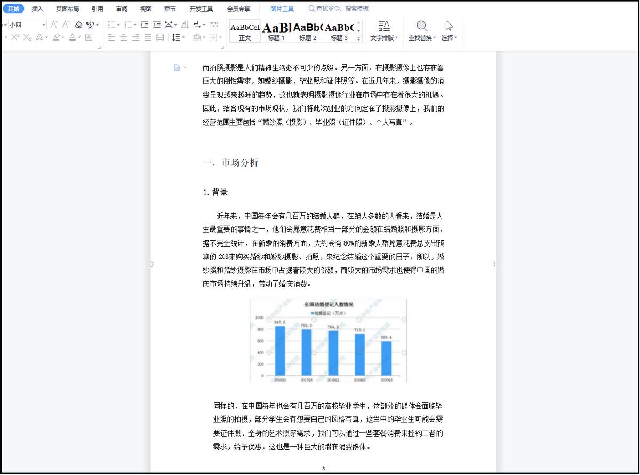Pick a color from the font color swatch

pos(72,36)
